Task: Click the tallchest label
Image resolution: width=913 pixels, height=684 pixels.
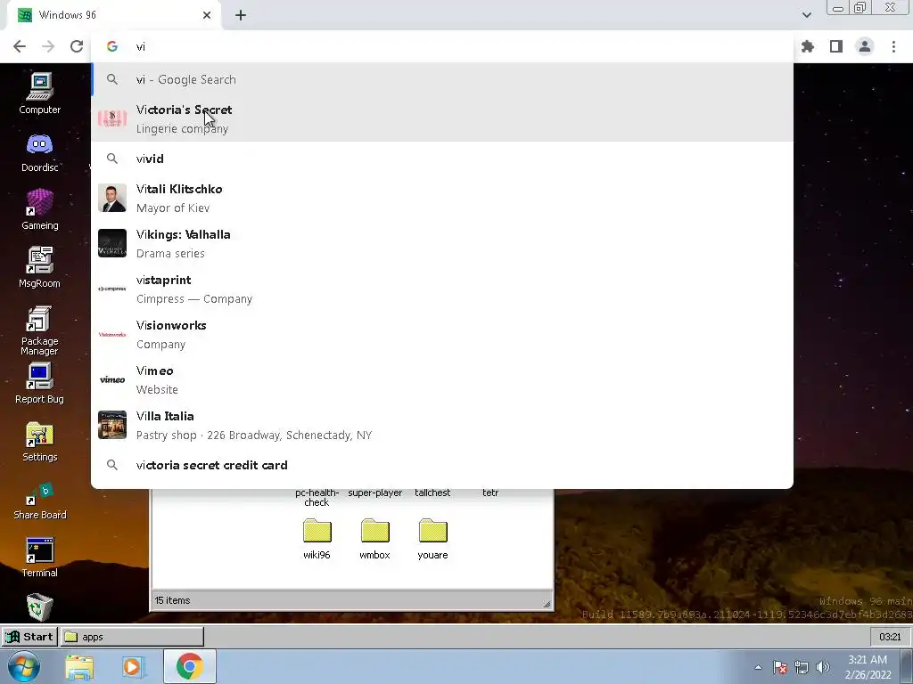Action: coord(432,493)
